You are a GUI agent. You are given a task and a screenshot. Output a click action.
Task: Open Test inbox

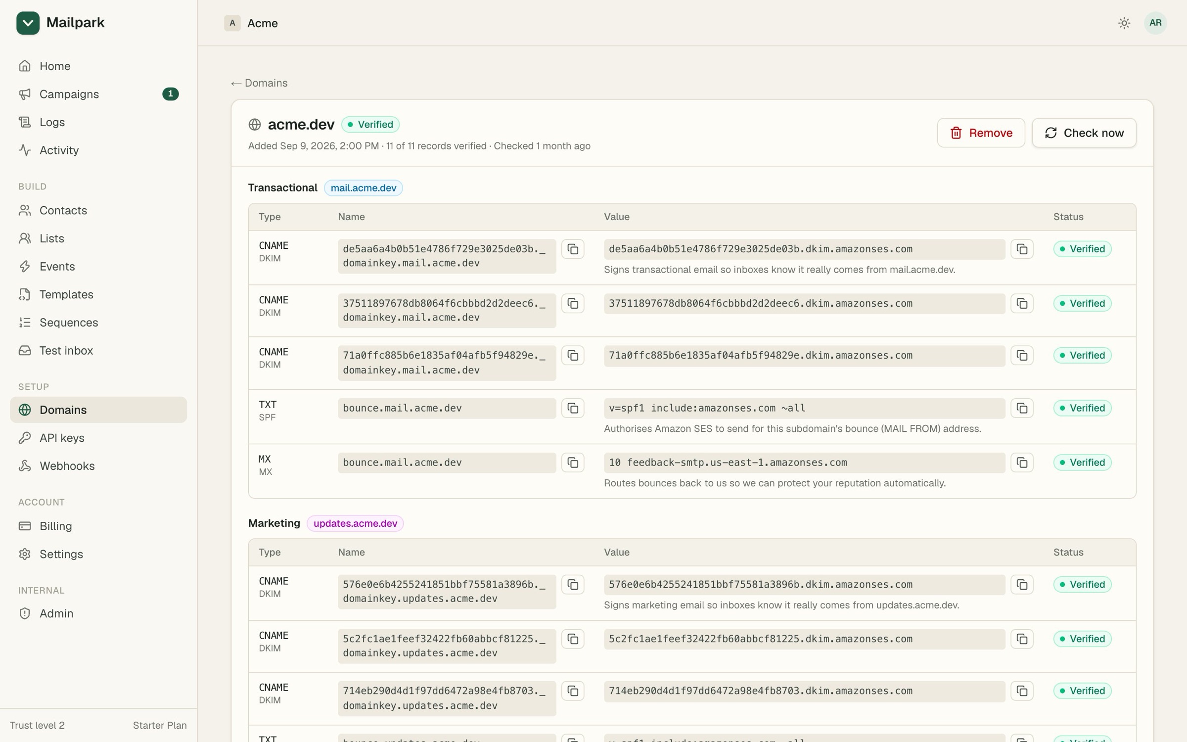(98, 350)
